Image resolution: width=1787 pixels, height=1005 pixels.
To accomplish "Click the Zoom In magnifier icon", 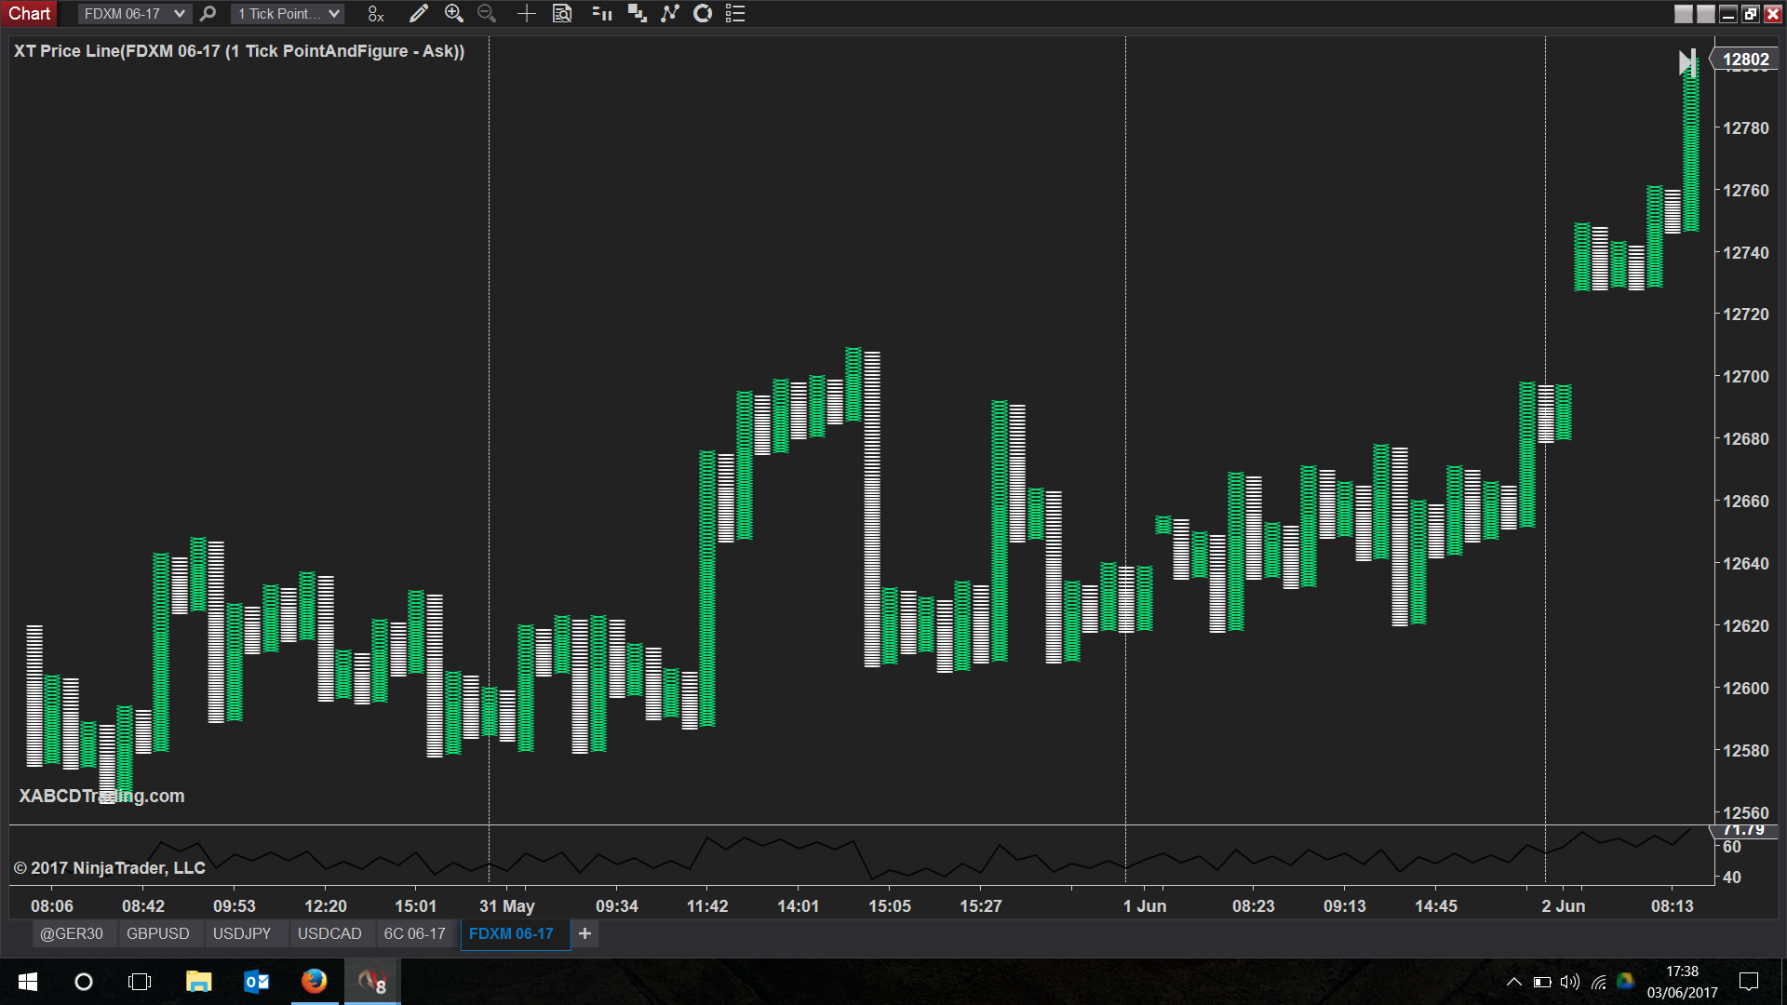I will coord(453,14).
